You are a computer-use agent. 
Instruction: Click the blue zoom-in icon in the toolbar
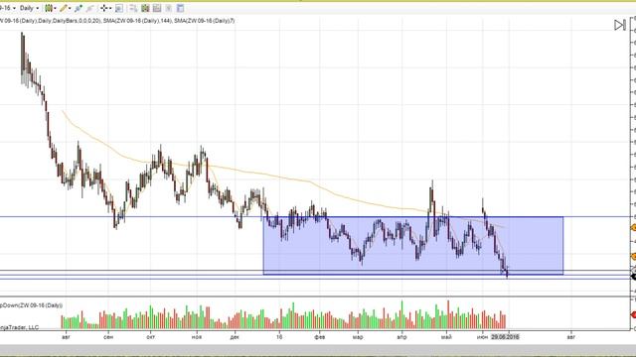pyautogui.click(x=79, y=8)
